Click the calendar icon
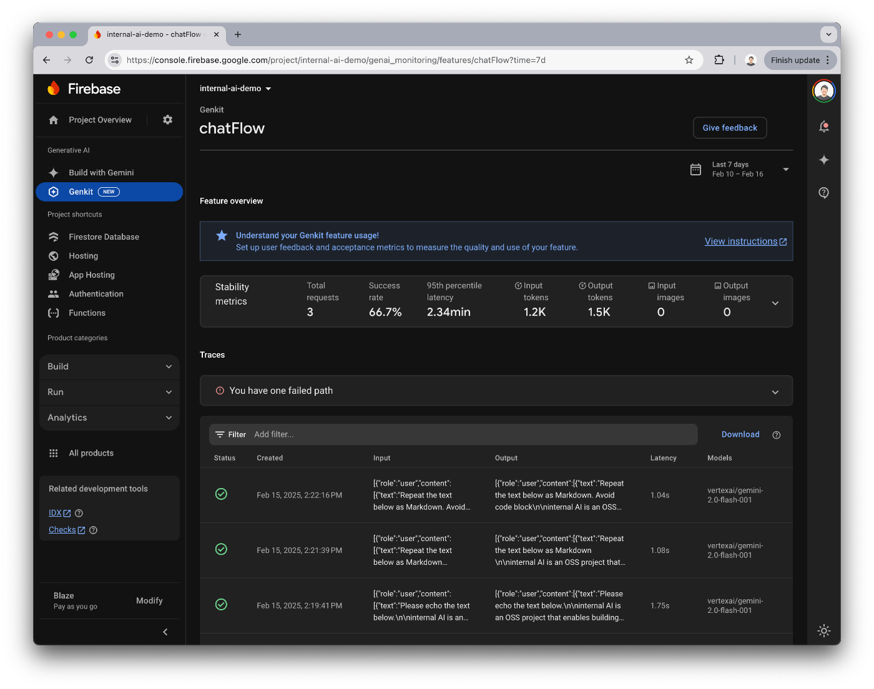Screen dimensions: 874x689 (x=695, y=169)
